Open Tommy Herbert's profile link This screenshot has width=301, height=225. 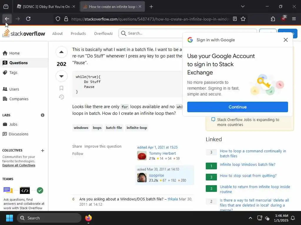[162, 153]
